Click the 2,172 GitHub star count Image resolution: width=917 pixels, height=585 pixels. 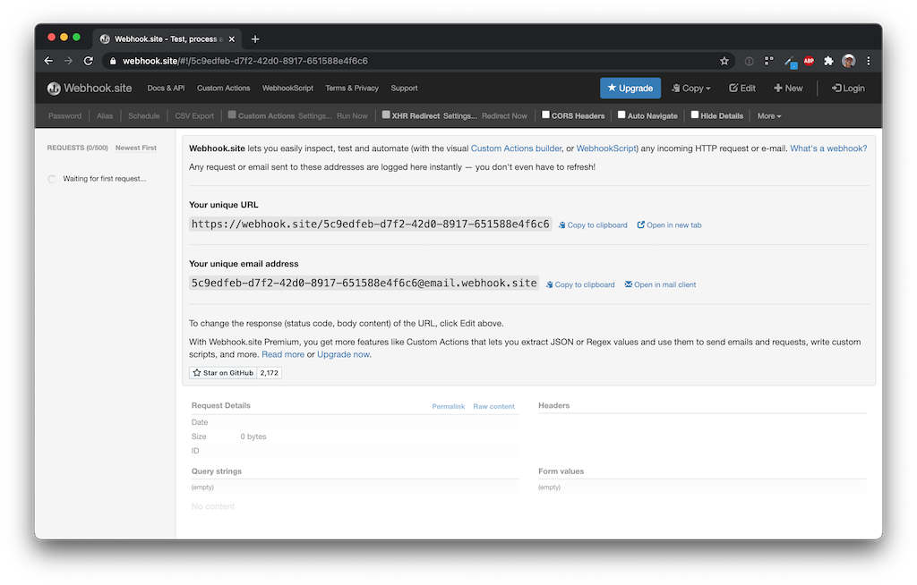click(270, 373)
